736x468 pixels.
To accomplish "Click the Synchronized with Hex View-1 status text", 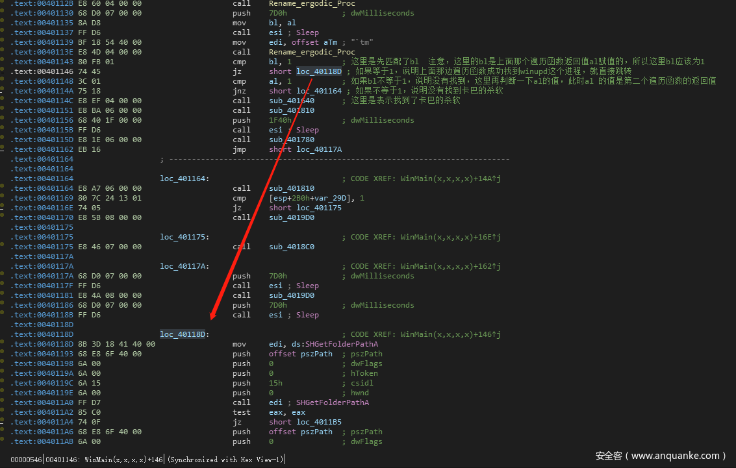I will click(x=225, y=460).
